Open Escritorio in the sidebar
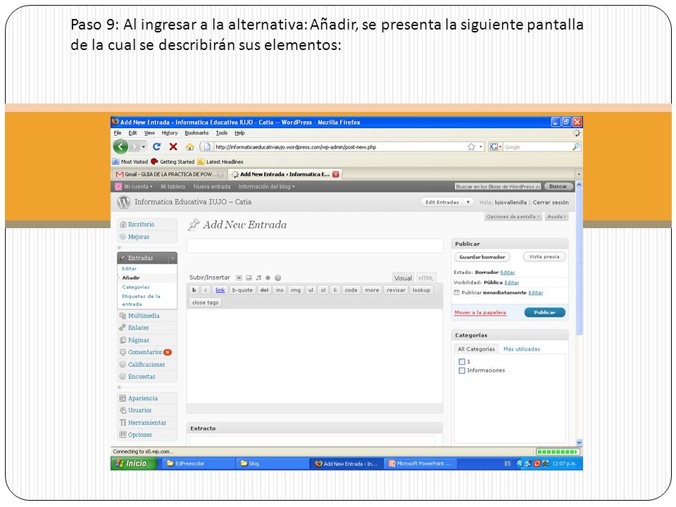This screenshot has height=507, width=676. 141,224
